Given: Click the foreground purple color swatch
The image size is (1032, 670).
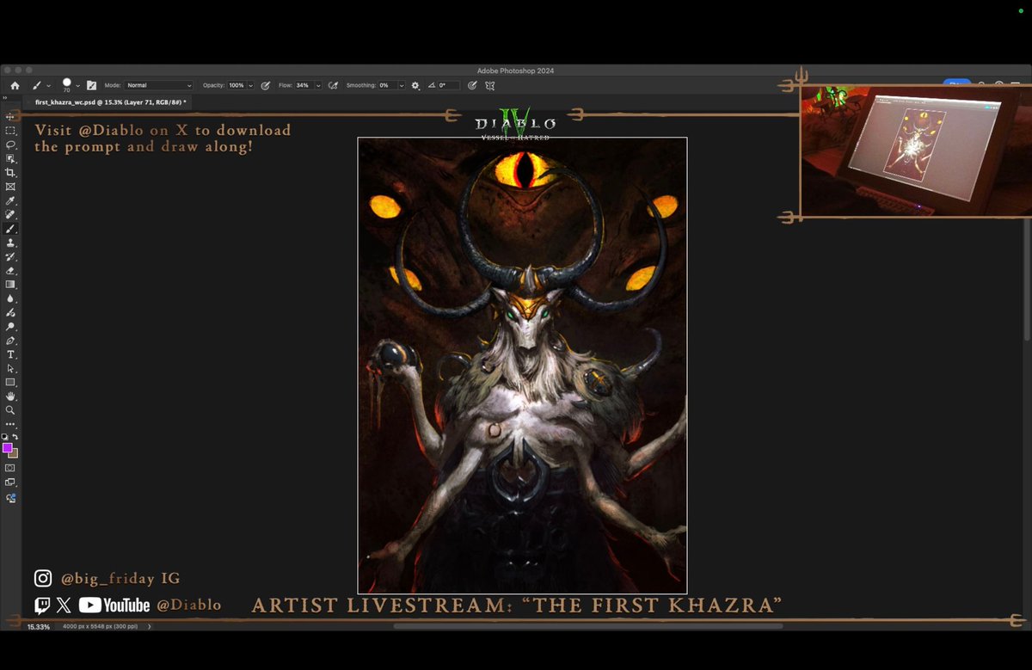Looking at the screenshot, I should pos(7,448).
